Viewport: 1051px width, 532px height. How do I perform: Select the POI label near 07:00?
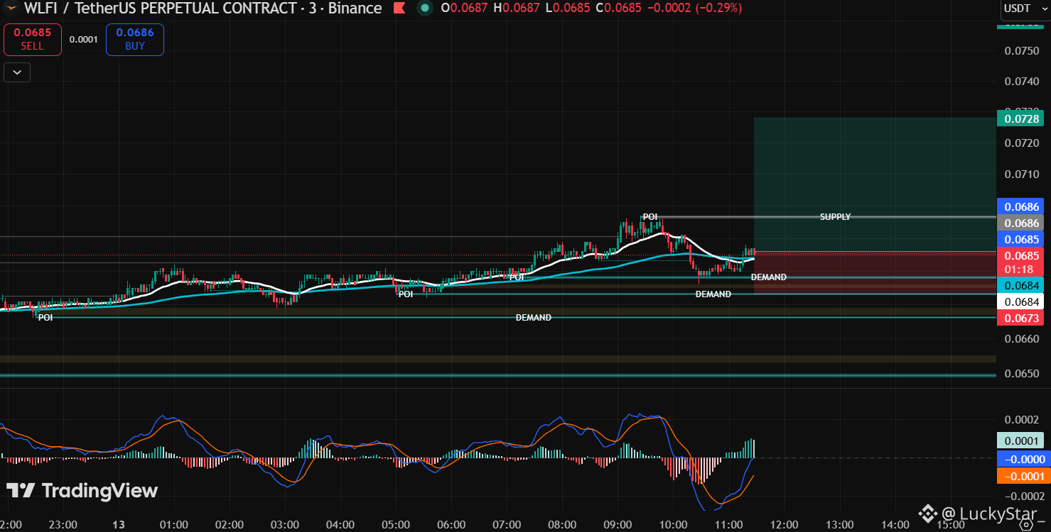pyautogui.click(x=517, y=277)
